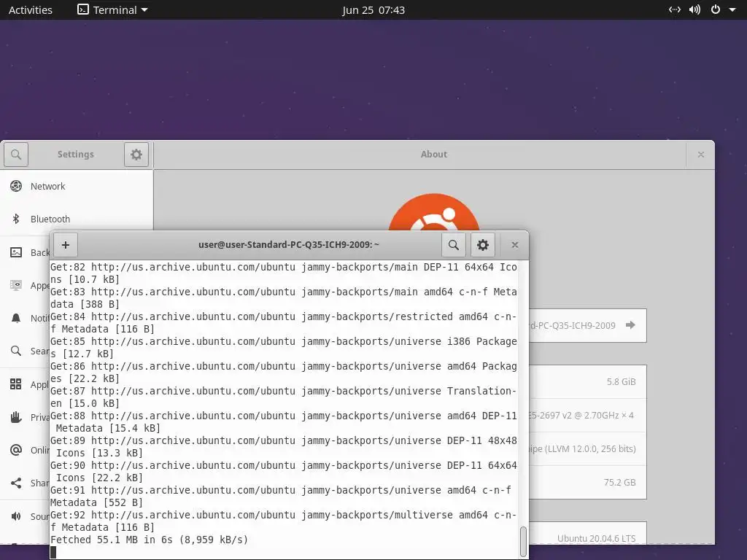Click the Settings search magnifier button
Viewport: 747px width, 560px height.
pyautogui.click(x=16, y=155)
